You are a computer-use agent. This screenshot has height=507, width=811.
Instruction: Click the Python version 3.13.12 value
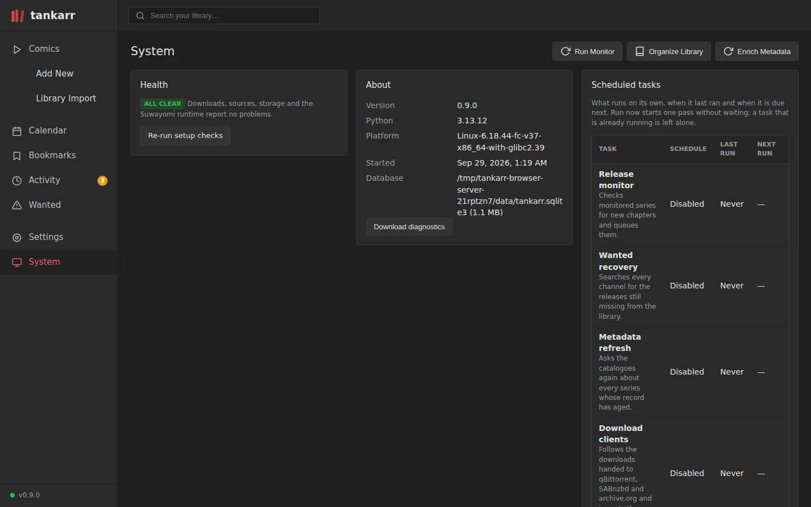(472, 121)
